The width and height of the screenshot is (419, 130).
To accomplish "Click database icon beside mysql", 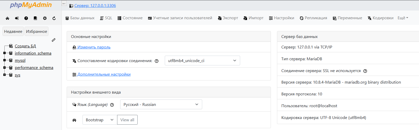I will (11, 60).
